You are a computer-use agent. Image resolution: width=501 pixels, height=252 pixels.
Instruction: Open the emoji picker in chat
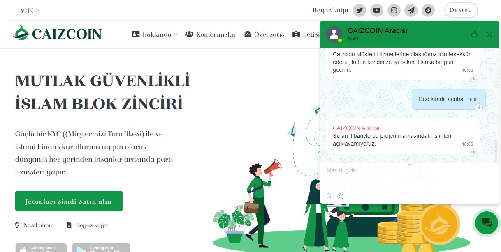(x=340, y=196)
